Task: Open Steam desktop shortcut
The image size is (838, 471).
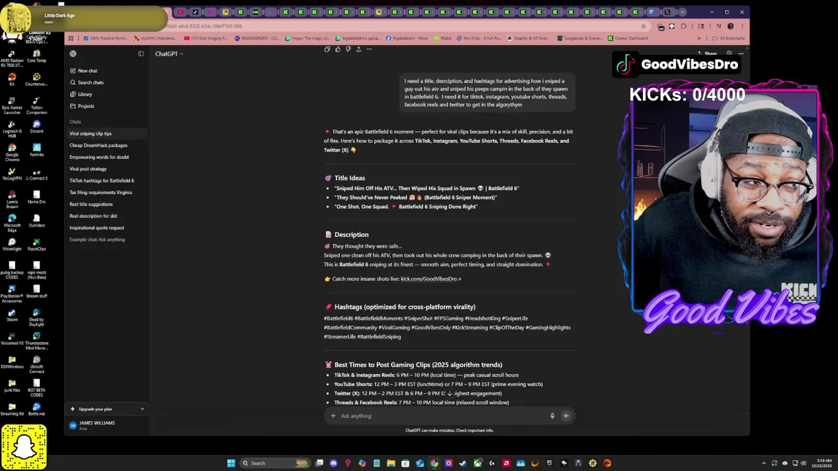Action: (x=12, y=315)
